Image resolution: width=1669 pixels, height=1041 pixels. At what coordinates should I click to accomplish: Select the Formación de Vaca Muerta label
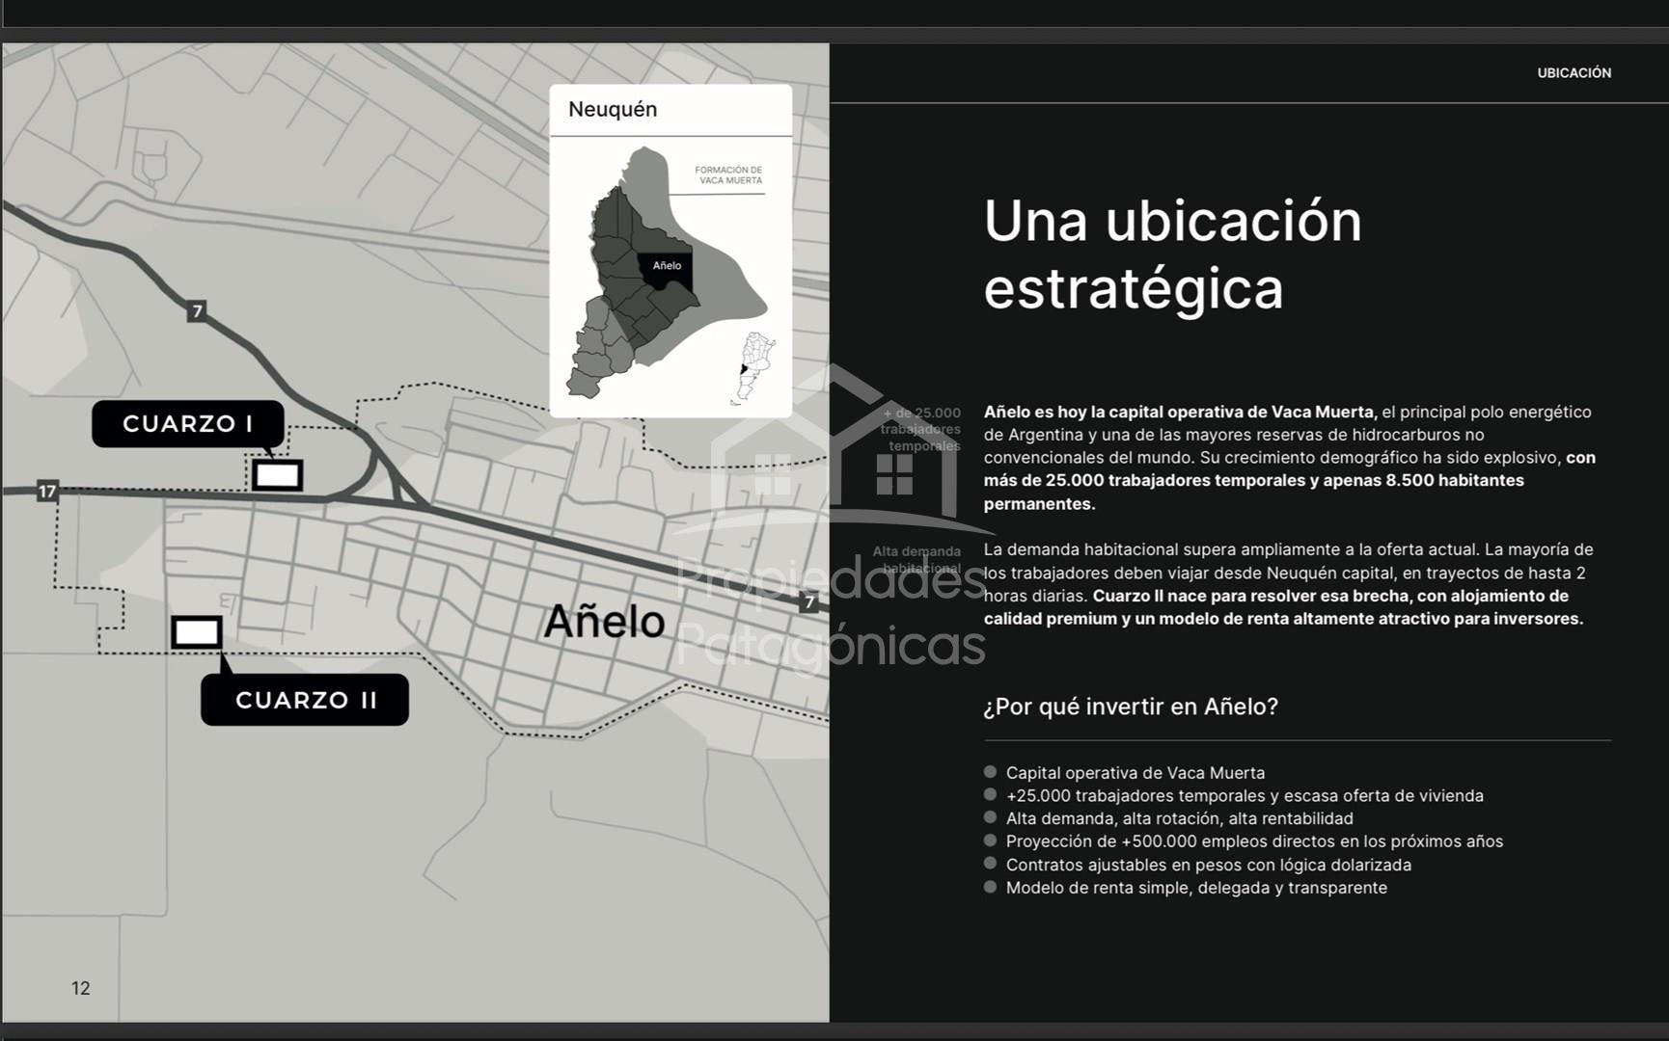(x=728, y=175)
